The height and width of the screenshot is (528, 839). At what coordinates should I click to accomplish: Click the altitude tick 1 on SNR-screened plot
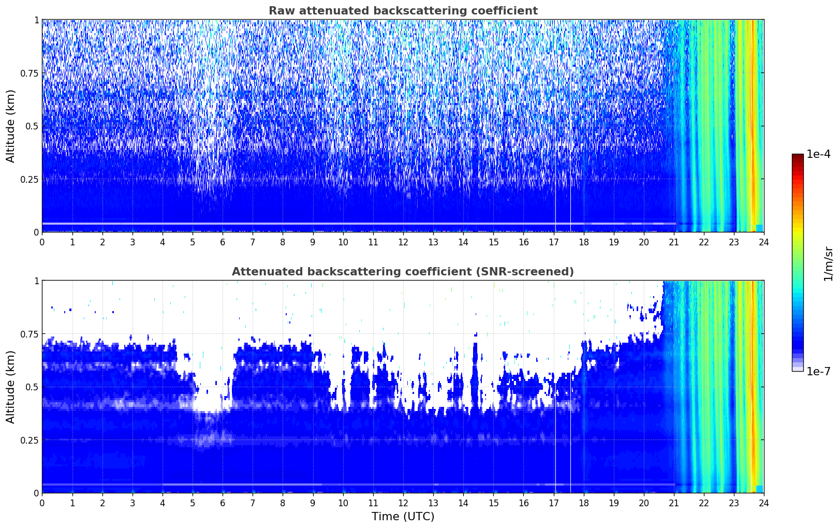click(36, 281)
